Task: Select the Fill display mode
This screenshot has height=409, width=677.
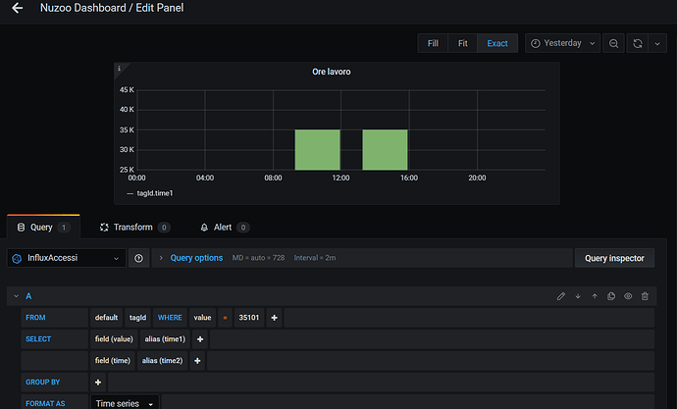Action: pyautogui.click(x=433, y=43)
